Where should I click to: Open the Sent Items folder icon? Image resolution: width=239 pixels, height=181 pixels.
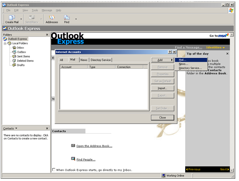click(14, 56)
